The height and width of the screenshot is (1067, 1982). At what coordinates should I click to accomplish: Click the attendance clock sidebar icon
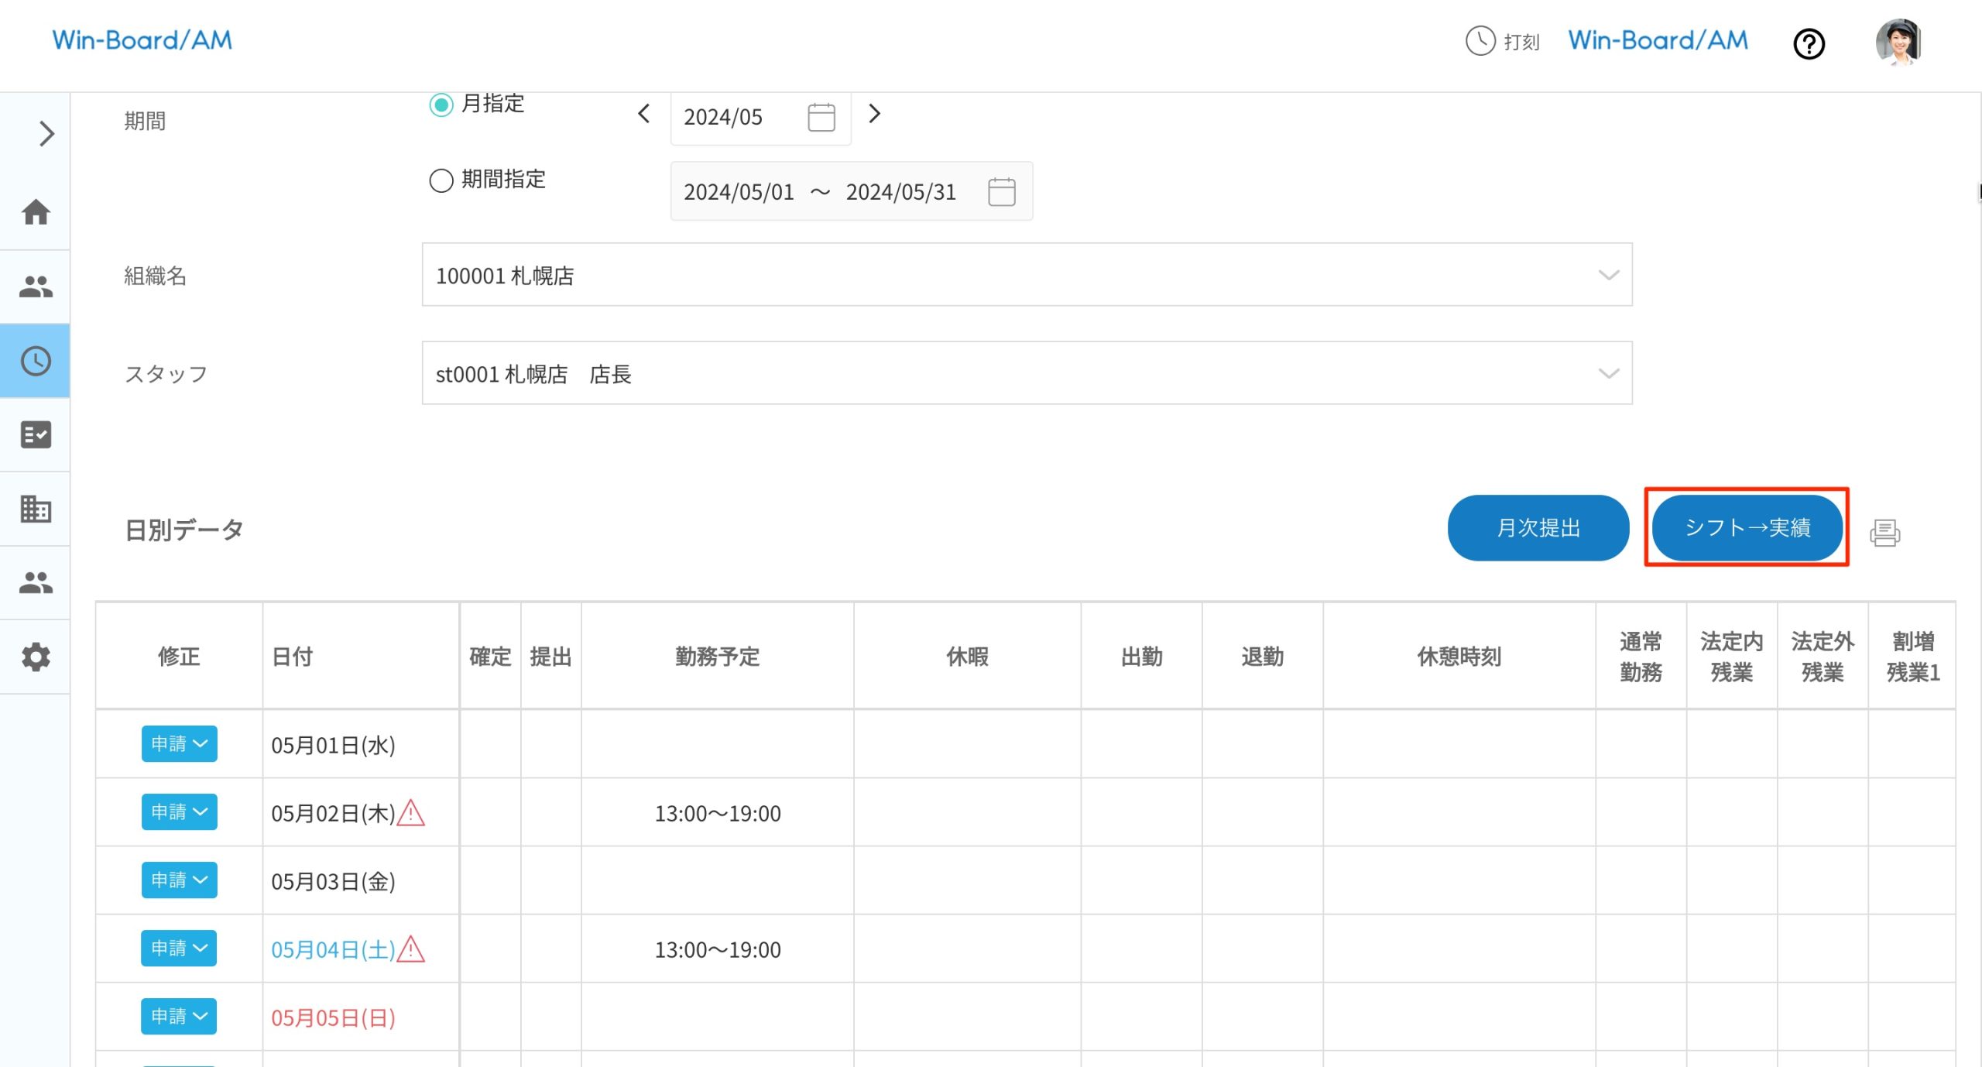pyautogui.click(x=36, y=361)
